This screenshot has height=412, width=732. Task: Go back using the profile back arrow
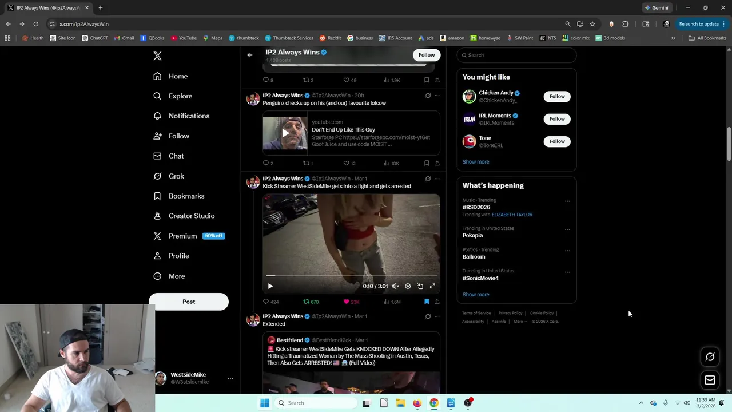(250, 55)
